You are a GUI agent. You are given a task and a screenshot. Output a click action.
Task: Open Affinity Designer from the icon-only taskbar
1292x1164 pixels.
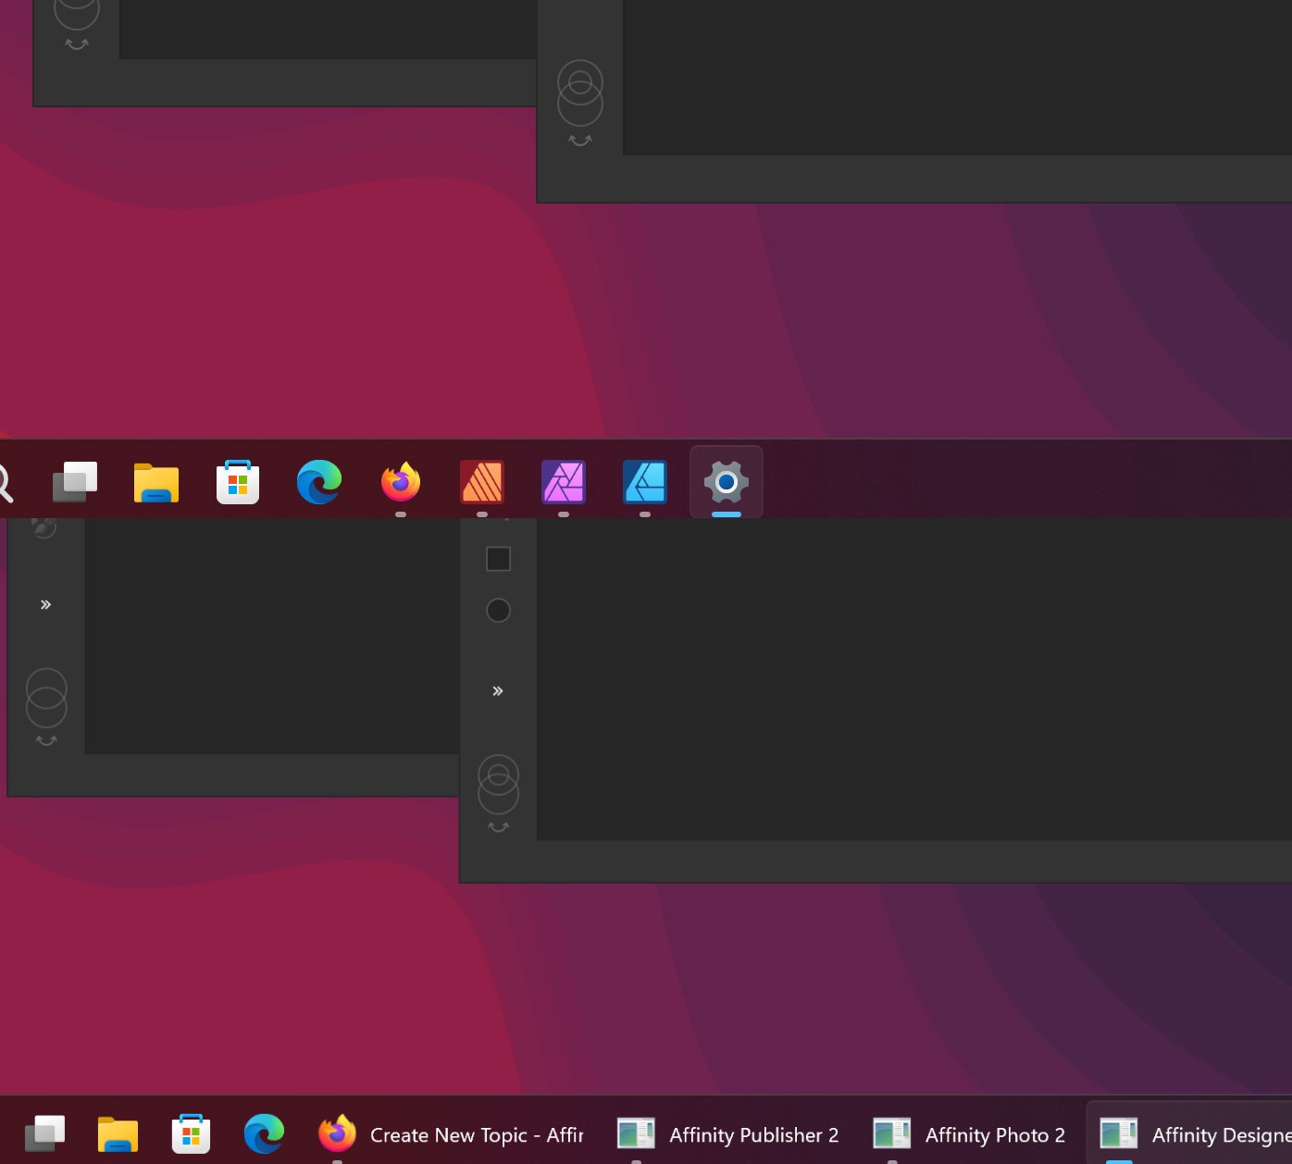645,482
